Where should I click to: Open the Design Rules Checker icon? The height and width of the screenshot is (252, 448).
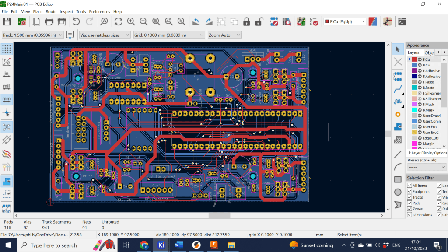pos(314,21)
